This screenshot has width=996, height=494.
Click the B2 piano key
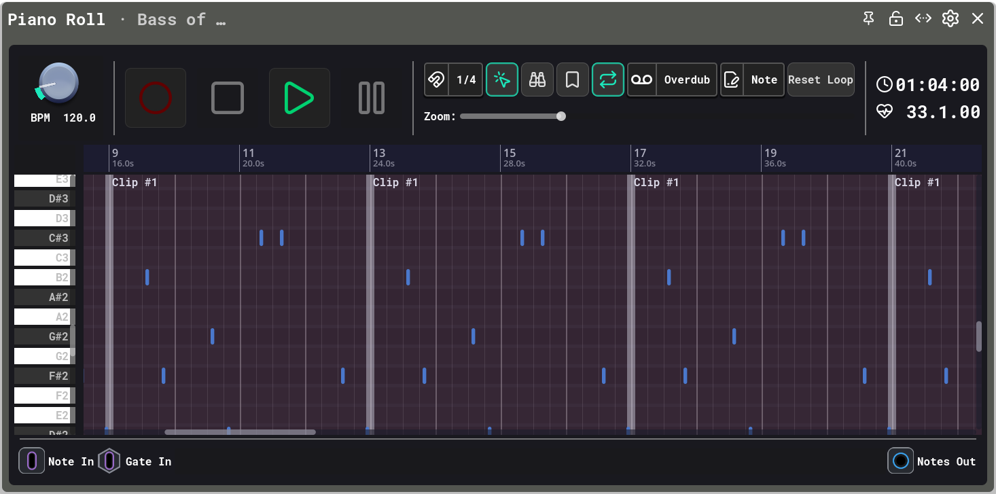point(45,277)
